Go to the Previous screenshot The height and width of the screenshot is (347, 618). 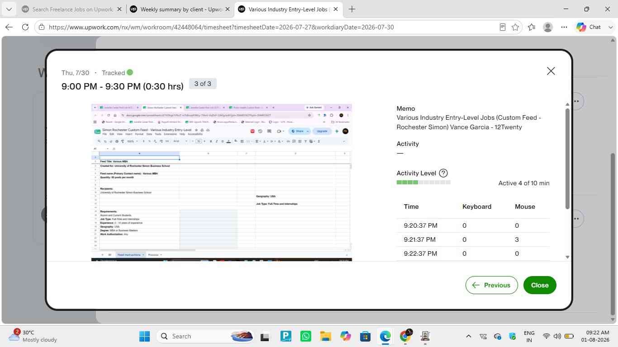point(491,285)
